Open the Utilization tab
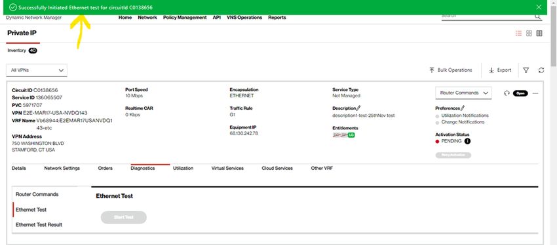 pyautogui.click(x=183, y=168)
